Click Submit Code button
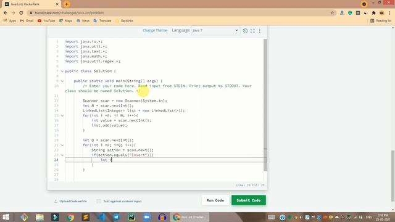395x222 pixels. tap(249, 200)
